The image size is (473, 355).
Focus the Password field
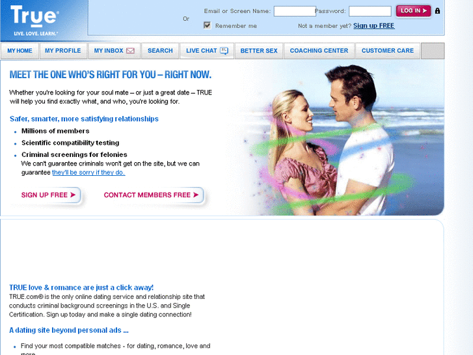pyautogui.click(x=370, y=11)
